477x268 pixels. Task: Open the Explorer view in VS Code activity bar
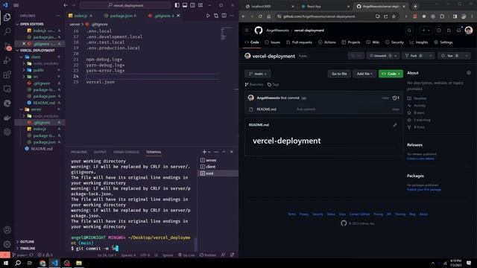pyautogui.click(x=7, y=17)
